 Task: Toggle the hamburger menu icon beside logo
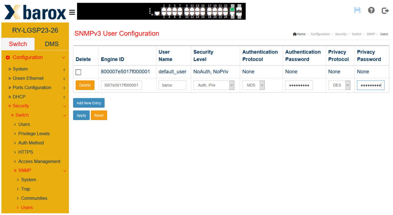click(72, 12)
